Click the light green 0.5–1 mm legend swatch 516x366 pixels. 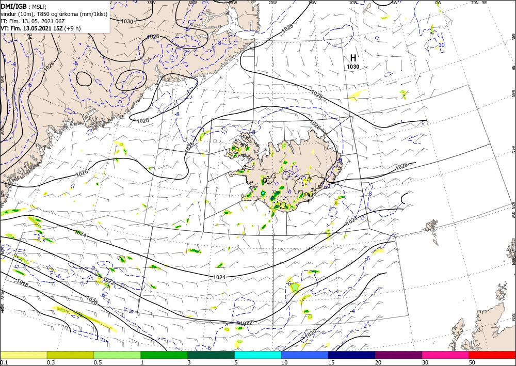(117, 355)
